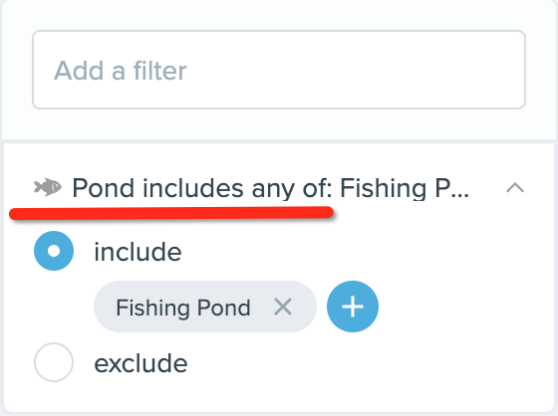Viewport: 558px width, 416px height.
Task: Click the empty exclude radio circle
Action: [54, 362]
